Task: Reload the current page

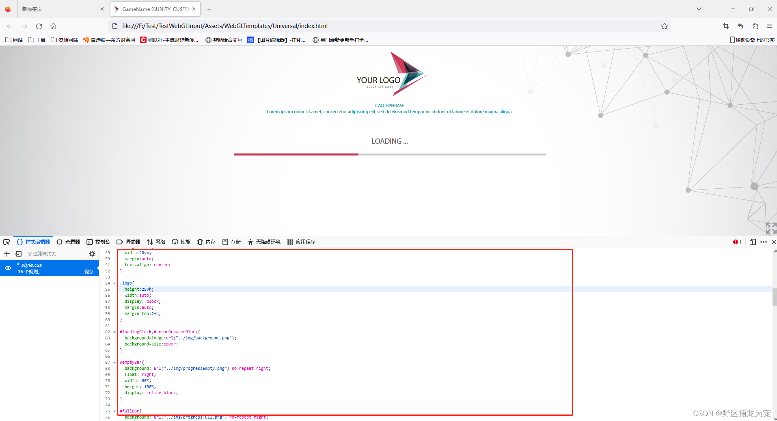Action: pos(39,26)
